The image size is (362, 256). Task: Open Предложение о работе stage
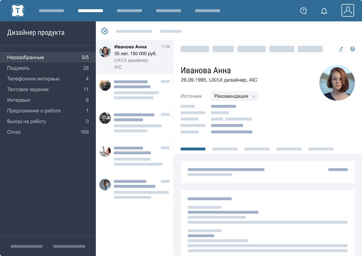click(x=48, y=111)
